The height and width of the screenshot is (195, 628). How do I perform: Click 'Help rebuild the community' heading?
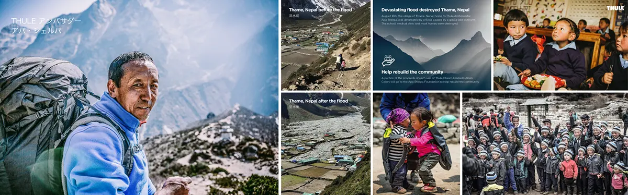(x=412, y=72)
